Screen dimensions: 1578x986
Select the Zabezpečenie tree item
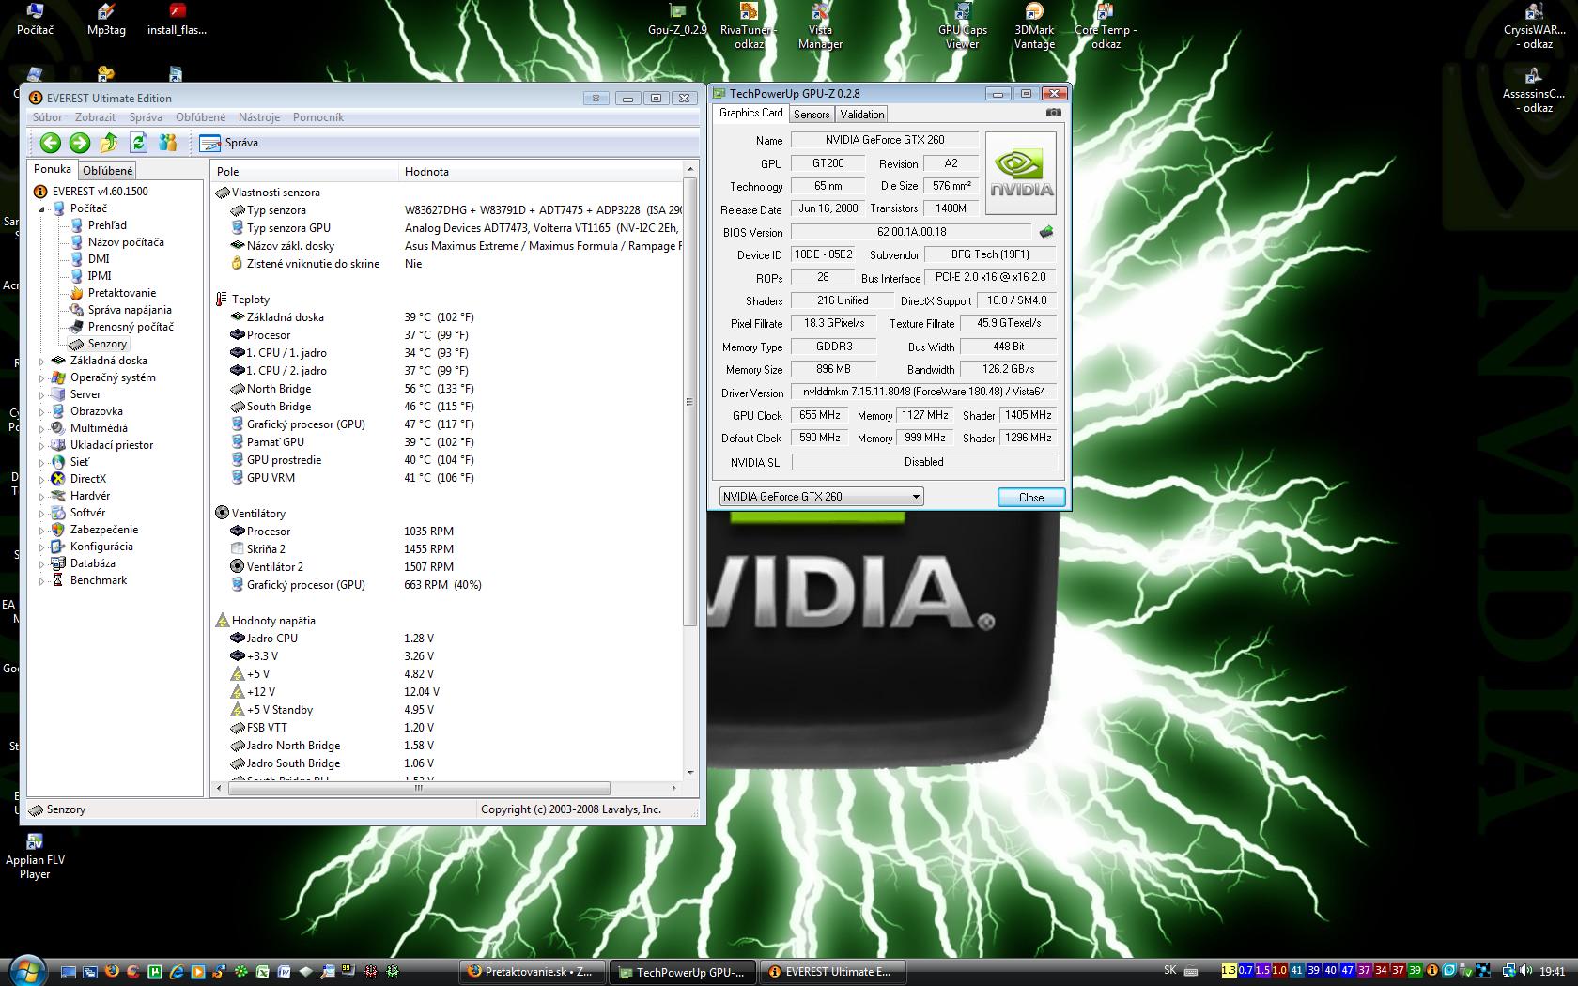pyautogui.click(x=104, y=530)
